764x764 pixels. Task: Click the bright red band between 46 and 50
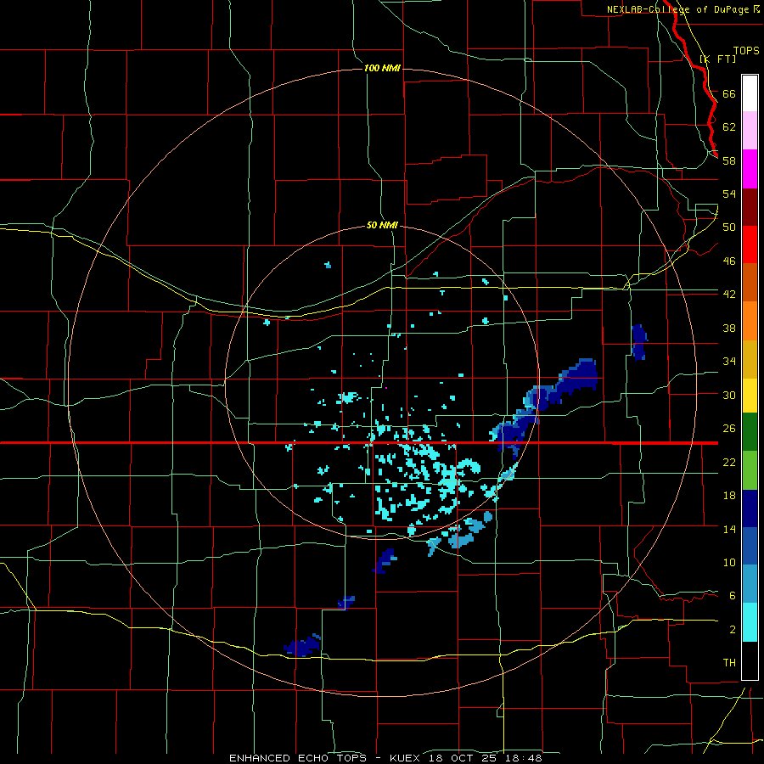coord(750,244)
